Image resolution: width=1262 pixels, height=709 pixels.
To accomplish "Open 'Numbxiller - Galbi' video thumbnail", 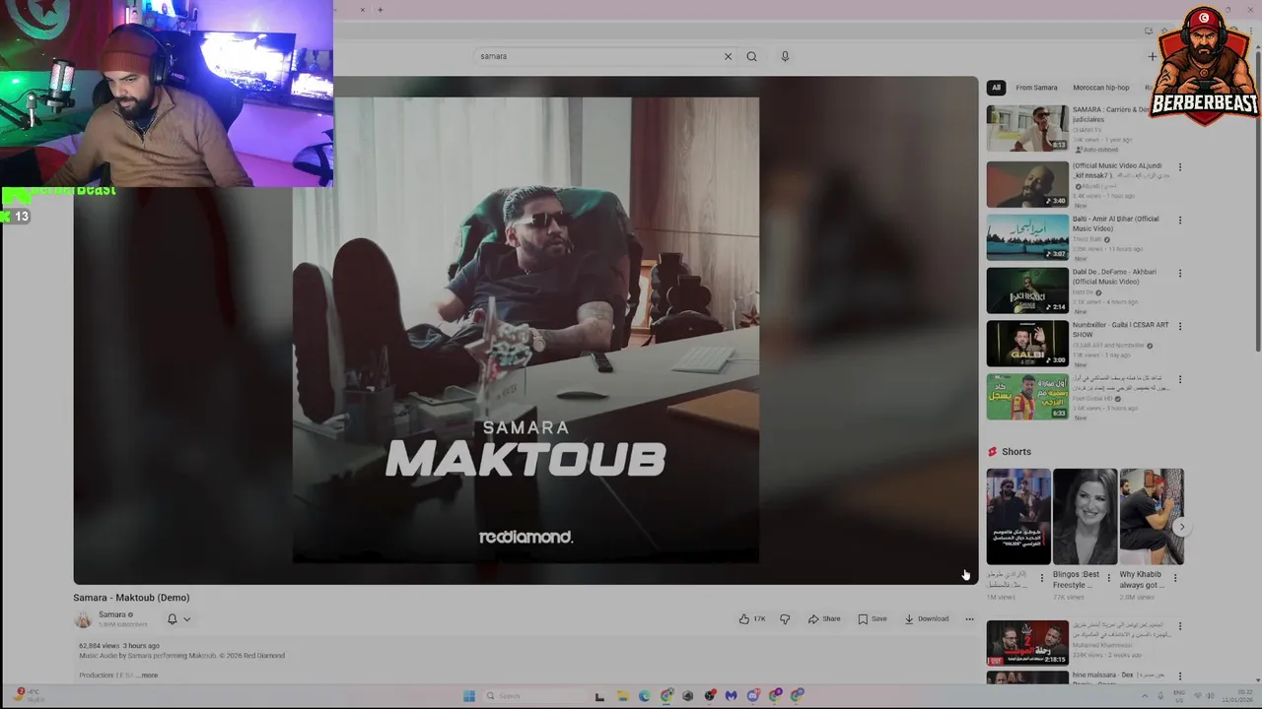I will [x=1027, y=344].
